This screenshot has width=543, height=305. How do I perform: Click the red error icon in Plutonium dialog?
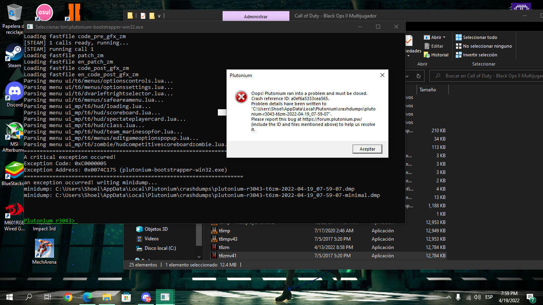241,97
